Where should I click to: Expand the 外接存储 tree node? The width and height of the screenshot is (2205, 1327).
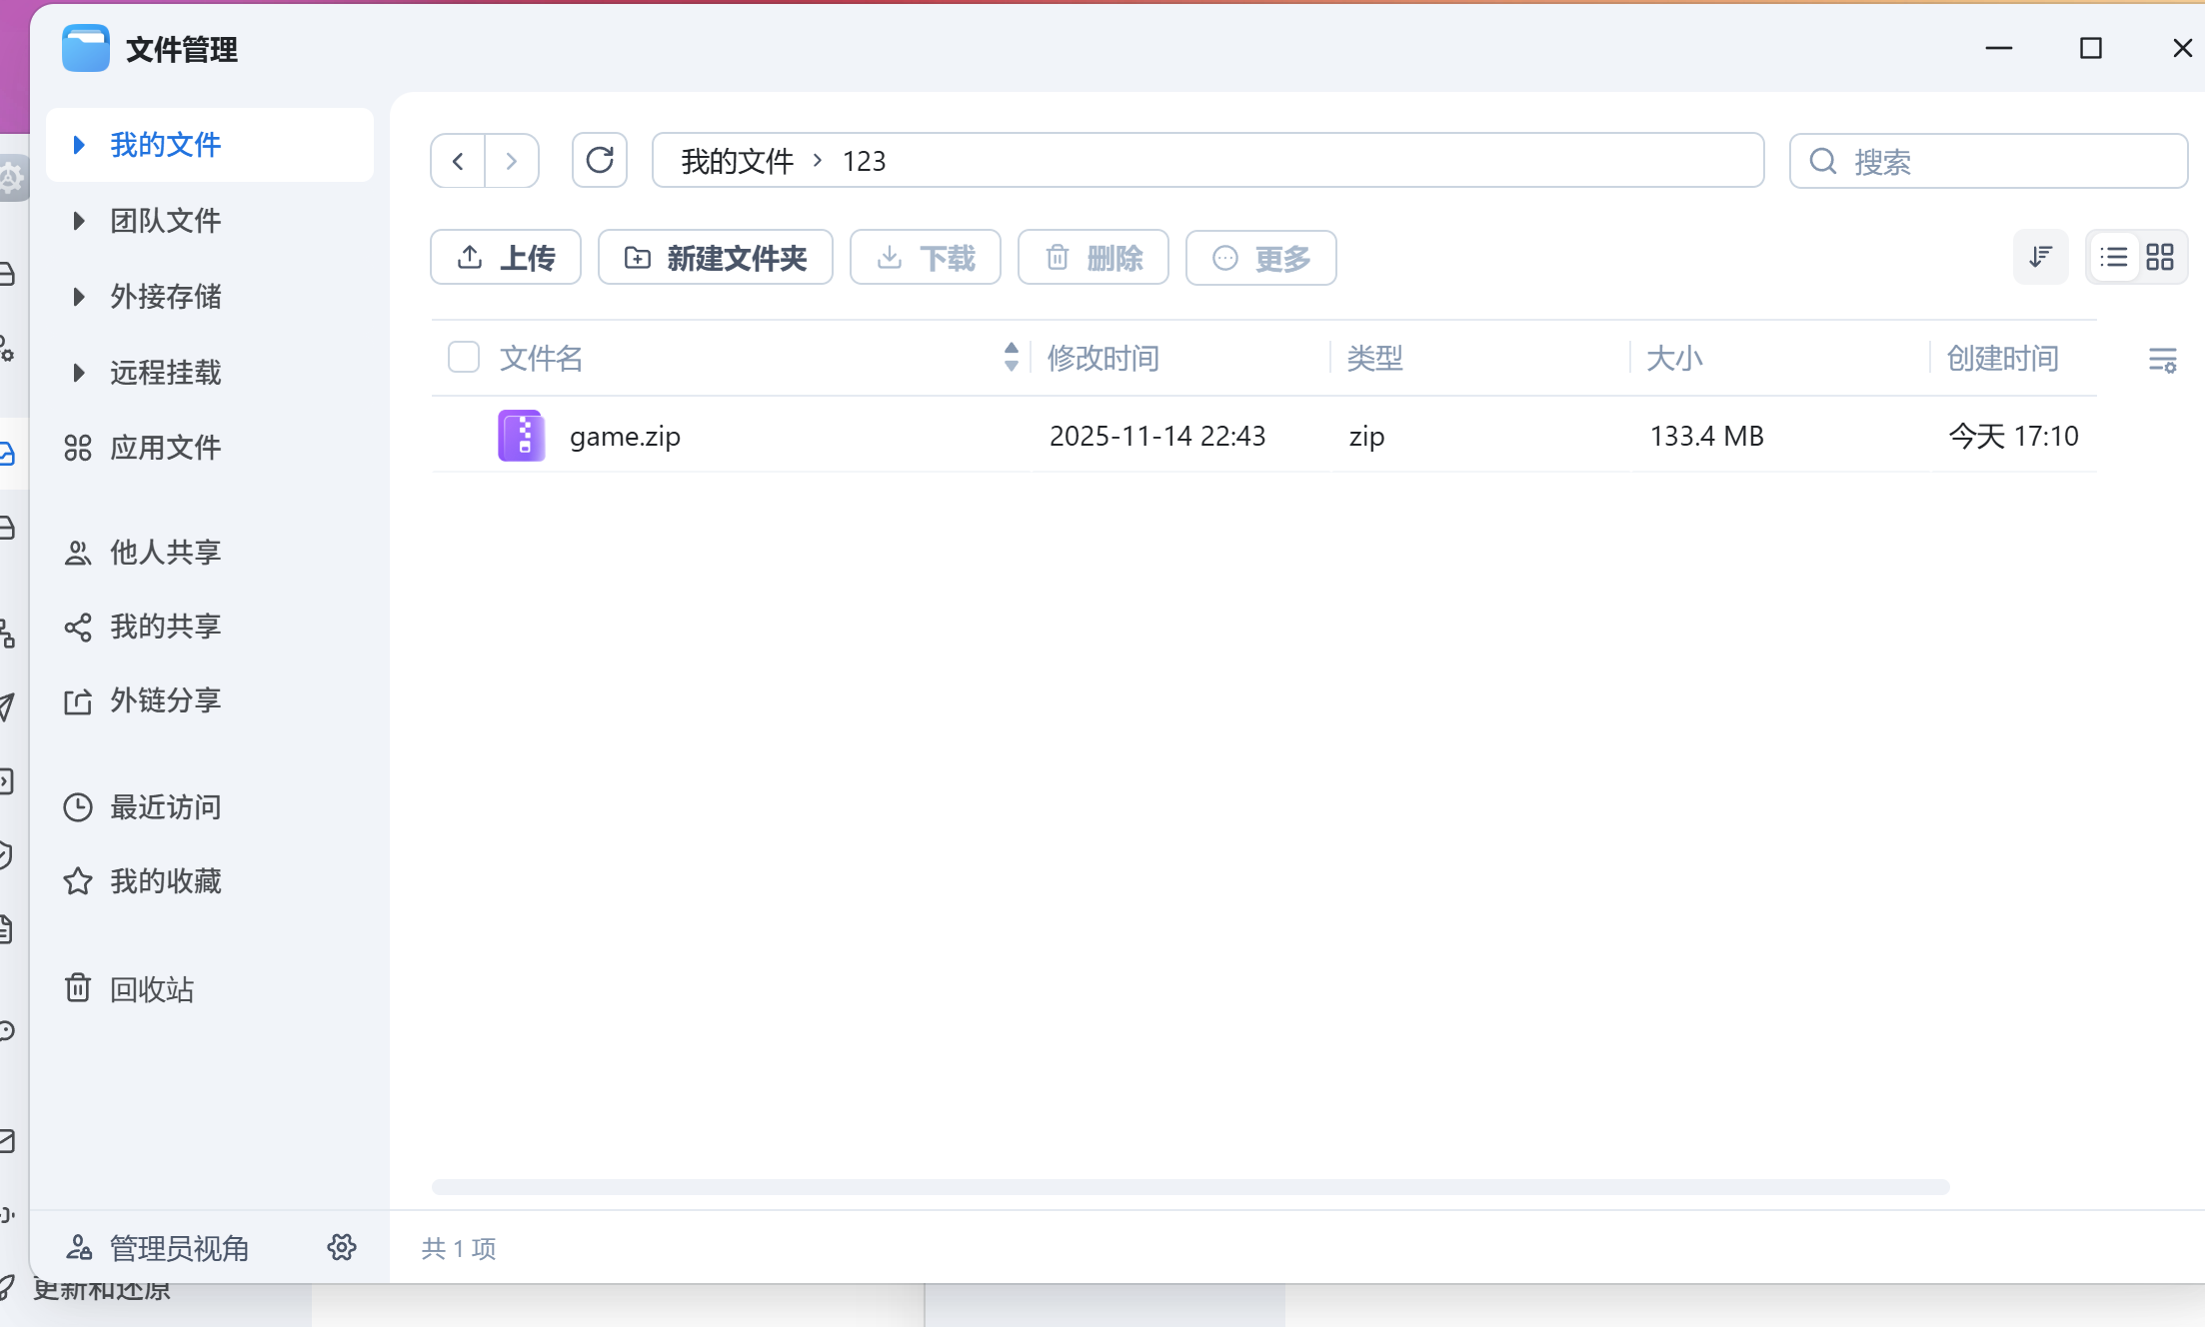78,296
